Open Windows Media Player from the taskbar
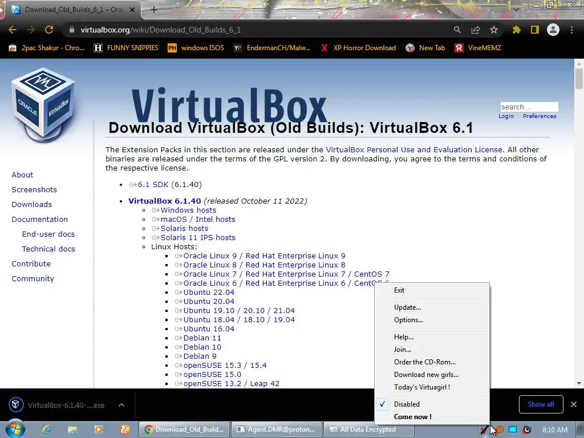Image resolution: width=584 pixels, height=438 pixels. 98,429
